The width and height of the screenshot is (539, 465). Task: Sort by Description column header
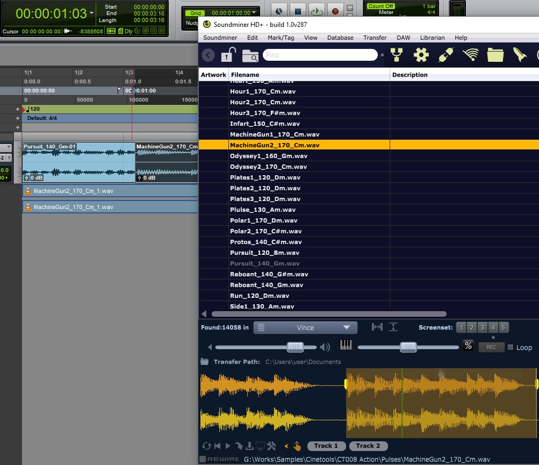point(464,75)
